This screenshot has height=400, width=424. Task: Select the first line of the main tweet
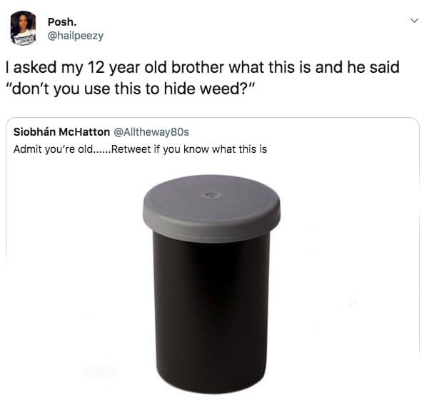[x=203, y=68]
